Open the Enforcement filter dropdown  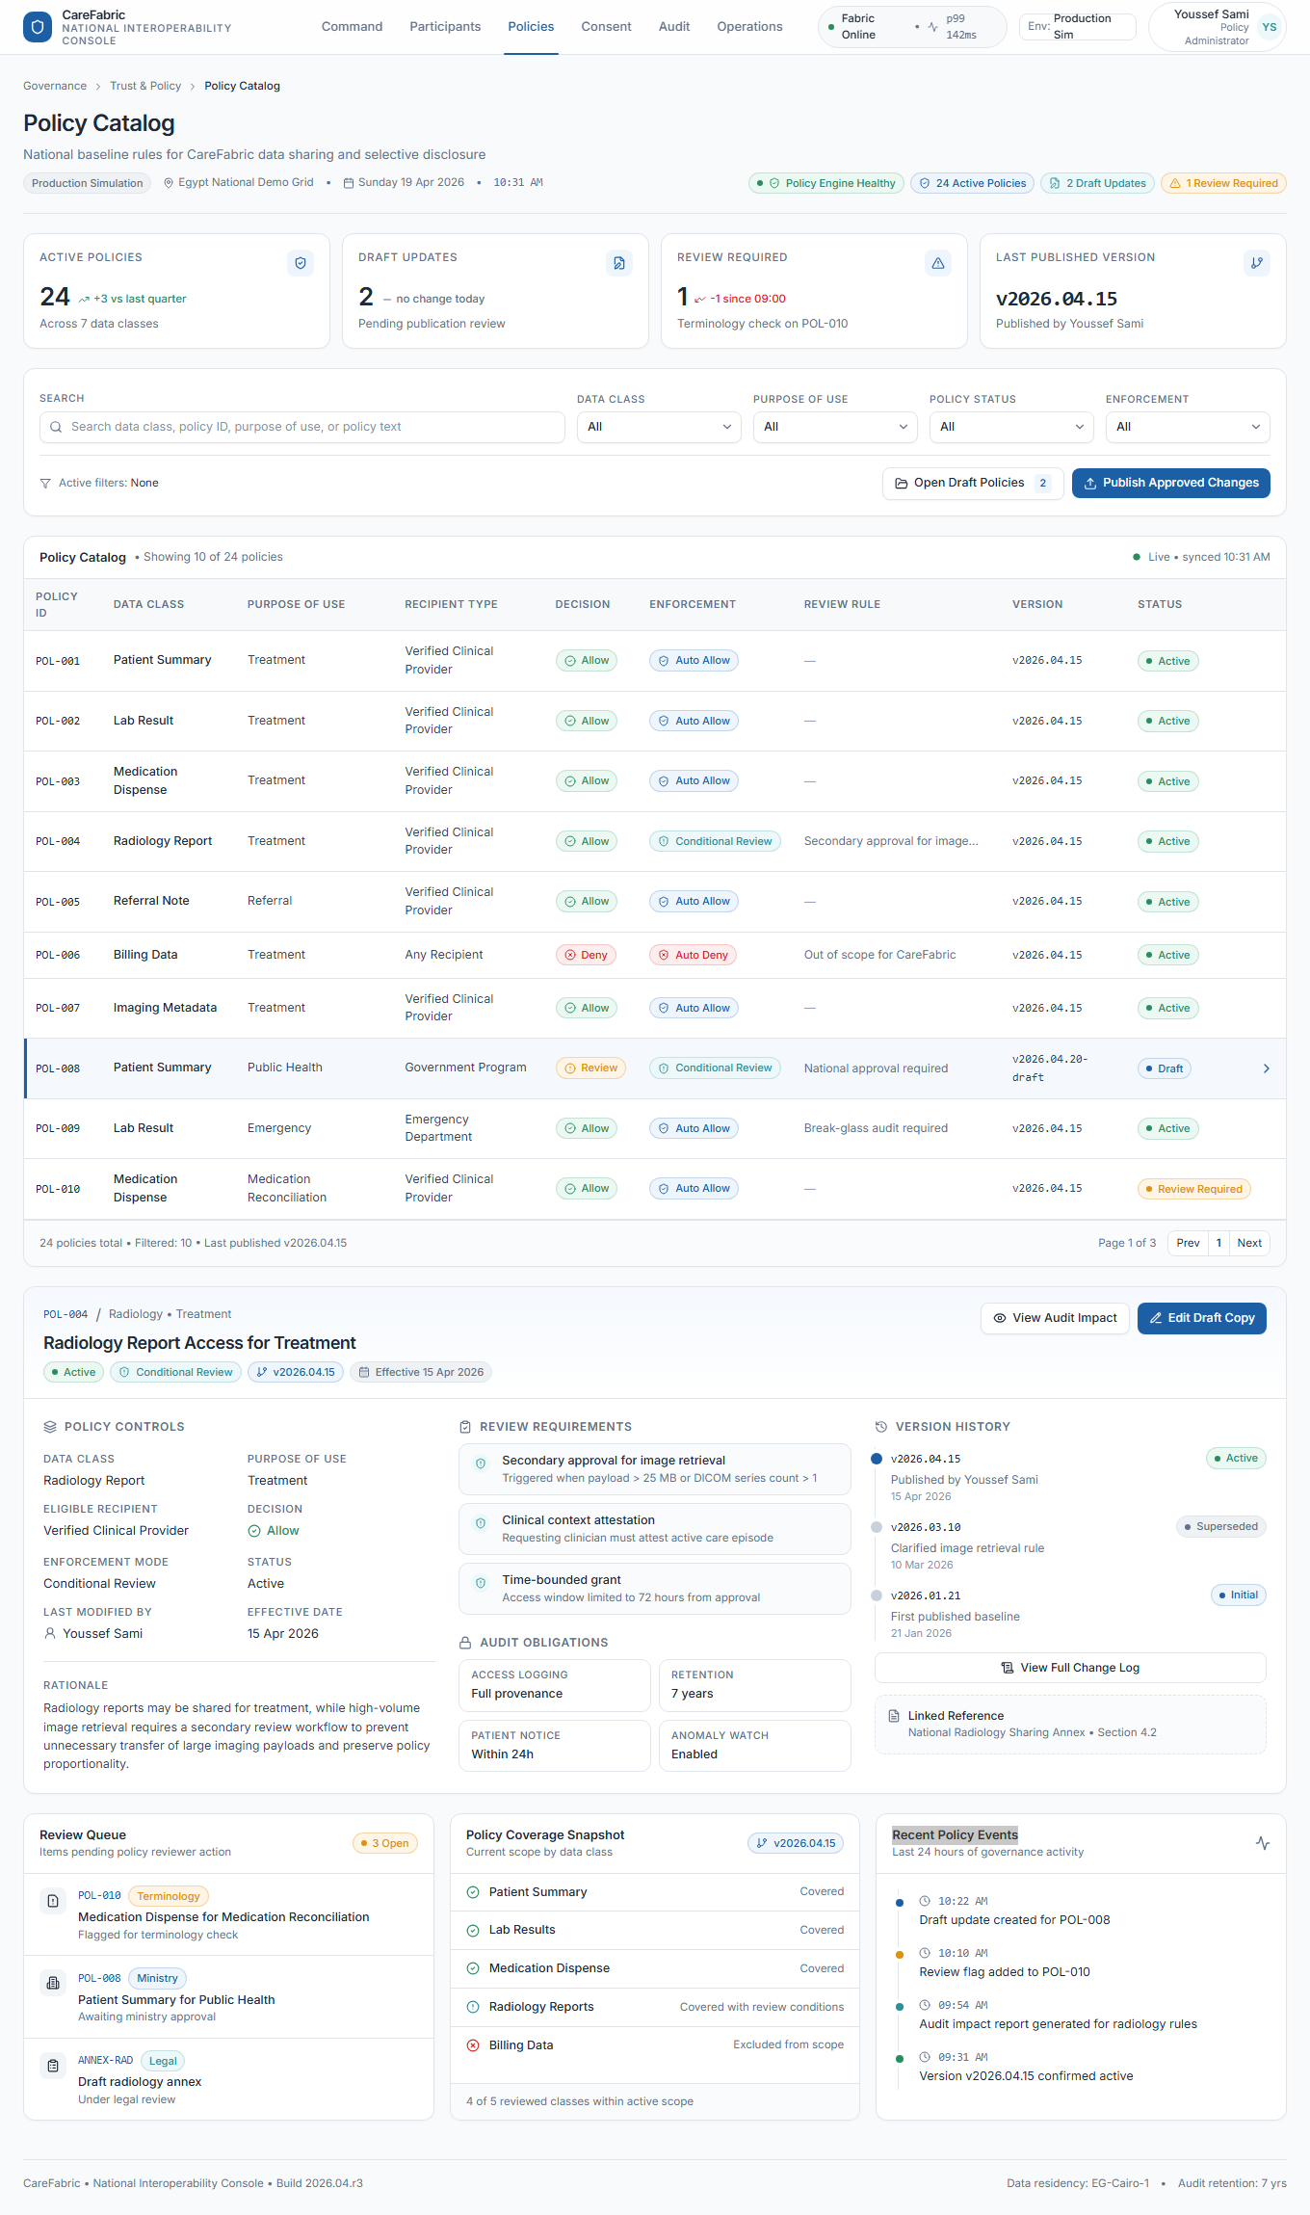(1188, 427)
